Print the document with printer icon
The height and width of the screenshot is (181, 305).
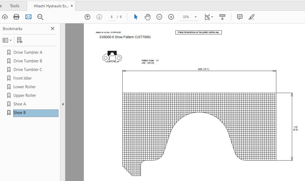pos(16,17)
